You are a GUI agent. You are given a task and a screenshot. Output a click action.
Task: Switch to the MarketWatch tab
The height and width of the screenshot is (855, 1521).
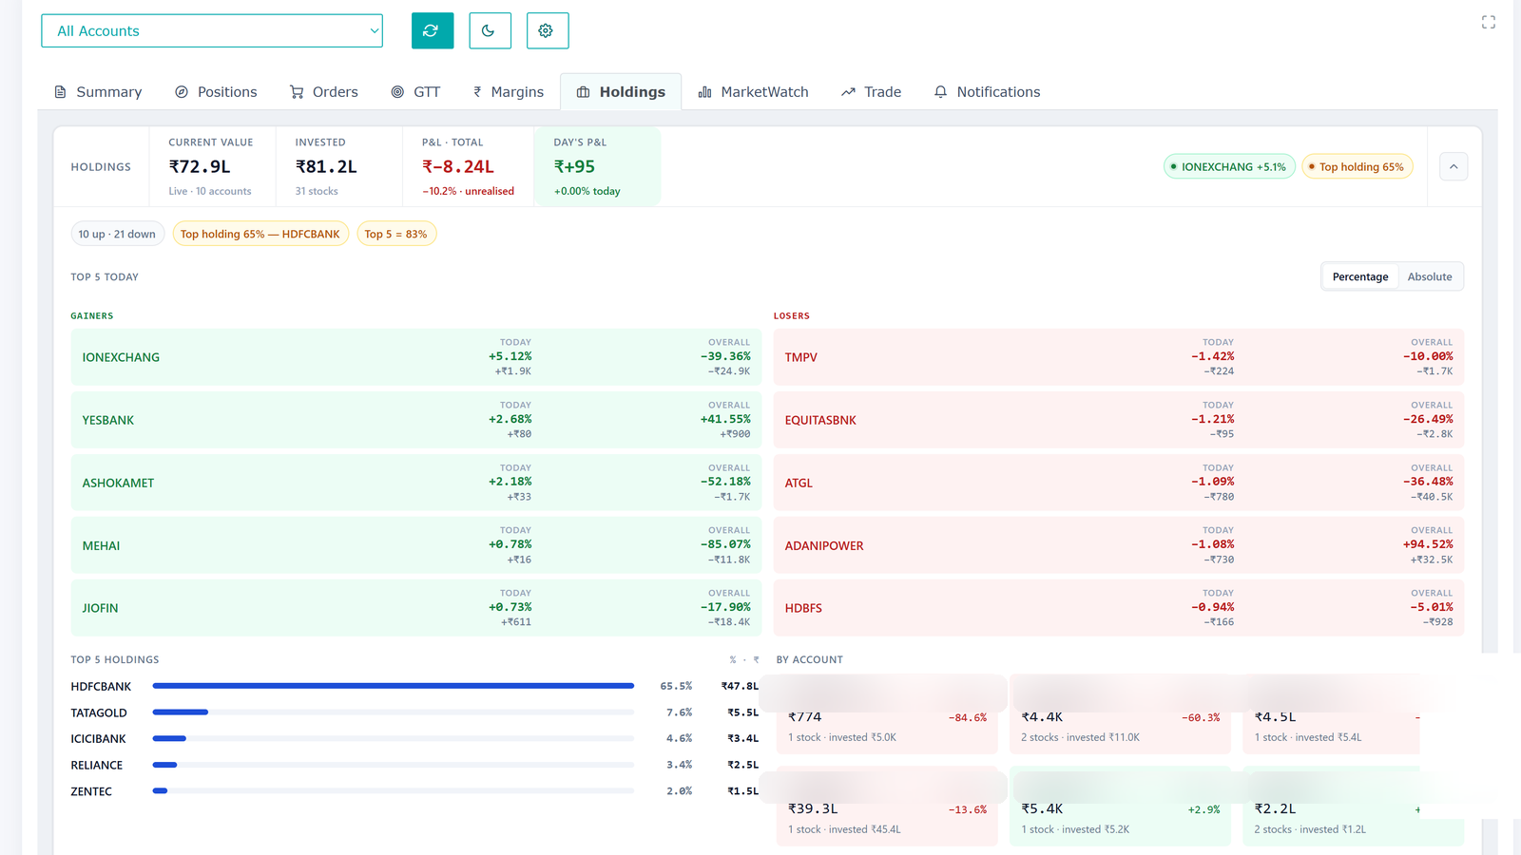pyautogui.click(x=753, y=92)
